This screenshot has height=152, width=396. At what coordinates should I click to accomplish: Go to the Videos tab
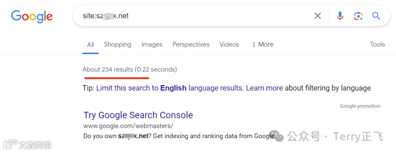pos(229,45)
